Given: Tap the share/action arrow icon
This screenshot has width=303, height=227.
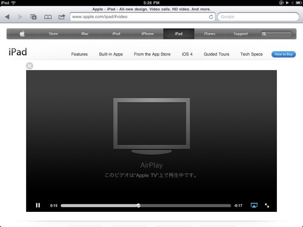Looking at the screenshot, I should tap(62, 17).
